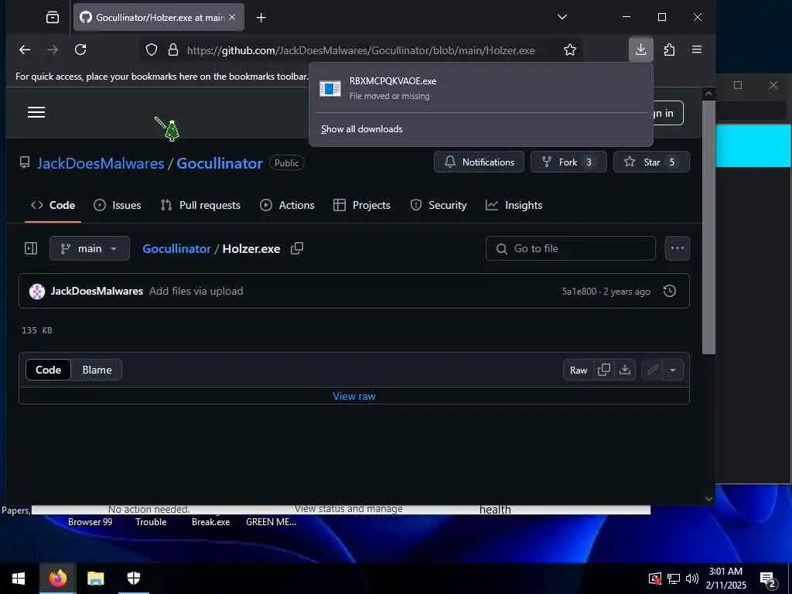Close the Gocullinator/Holzer.exe browser tab
Image resolution: width=792 pixels, height=594 pixels.
[x=232, y=17]
